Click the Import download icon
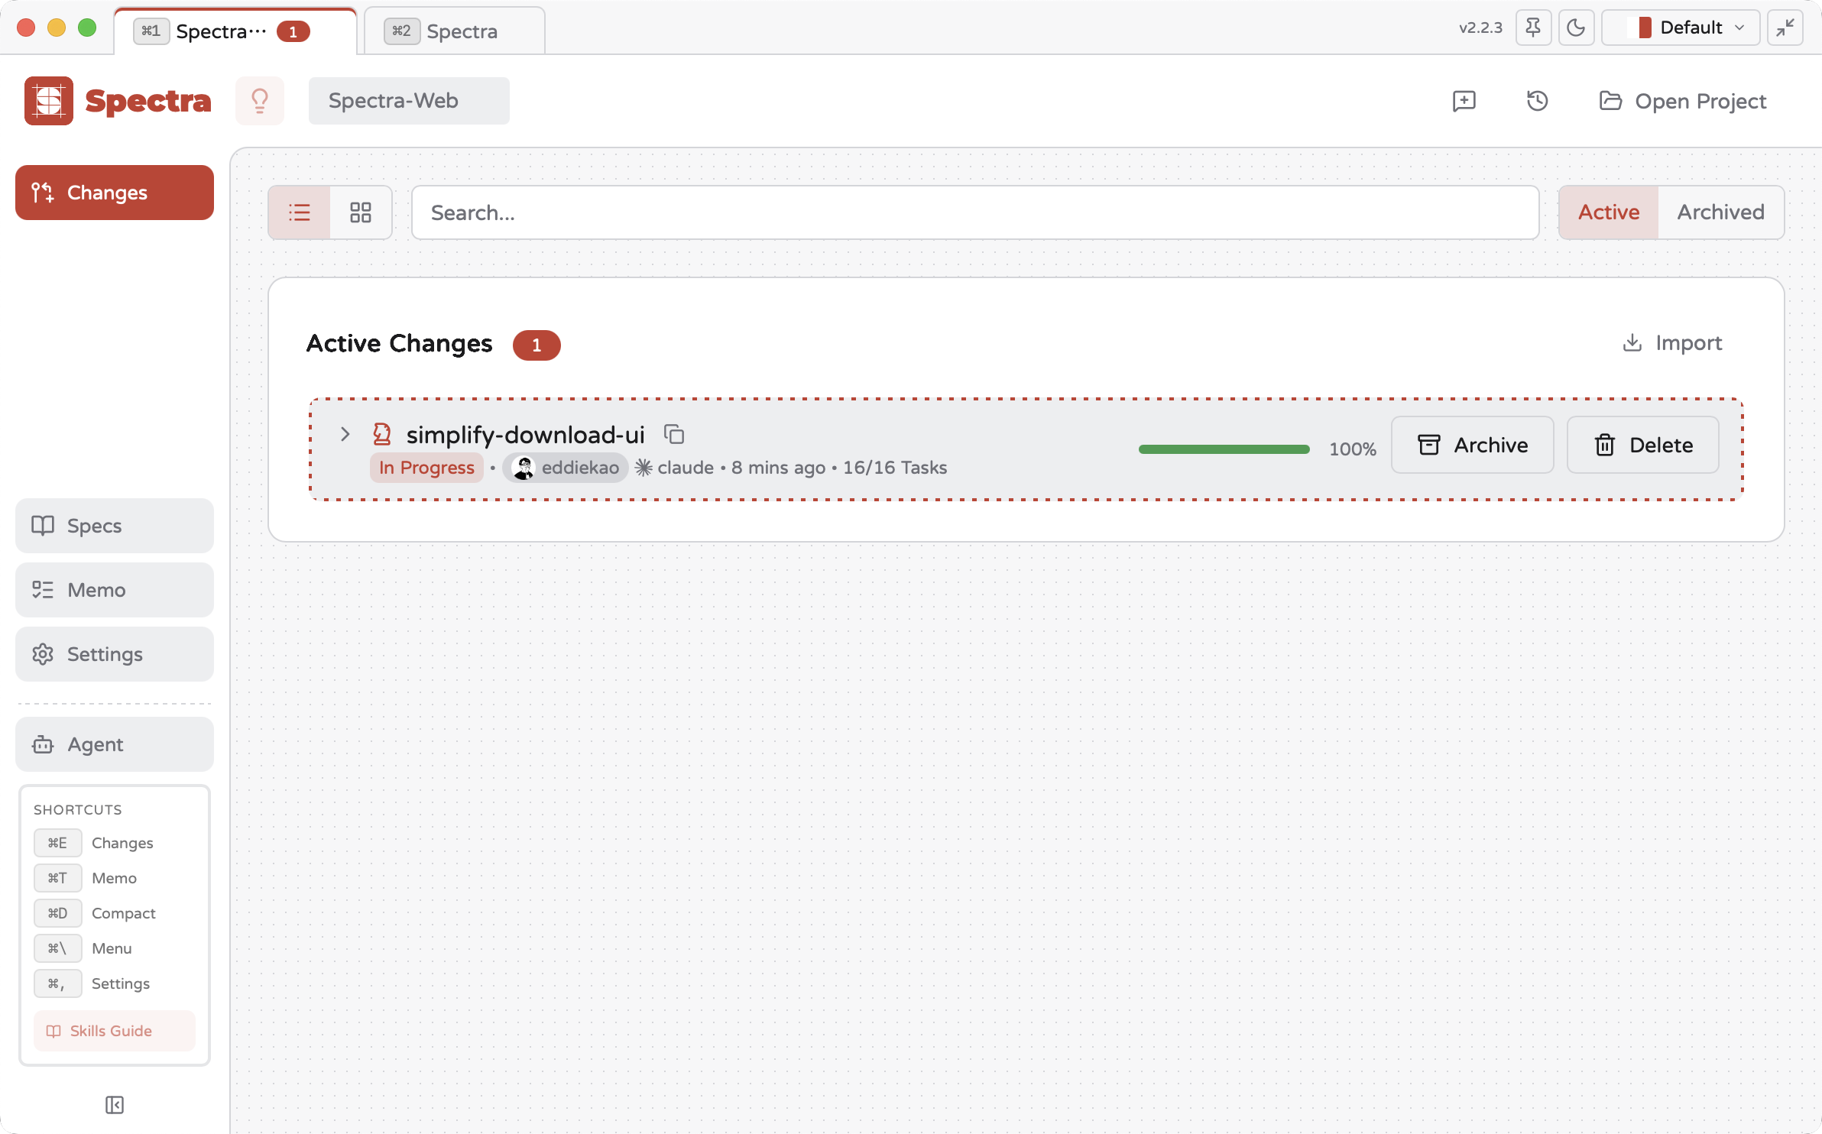 (1632, 342)
